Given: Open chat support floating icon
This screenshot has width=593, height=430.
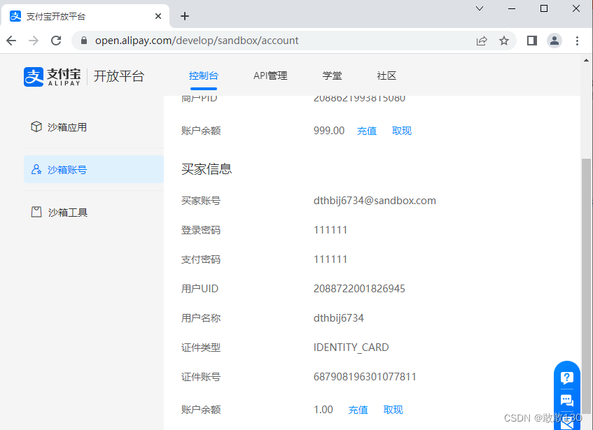Looking at the screenshot, I should coord(567,400).
